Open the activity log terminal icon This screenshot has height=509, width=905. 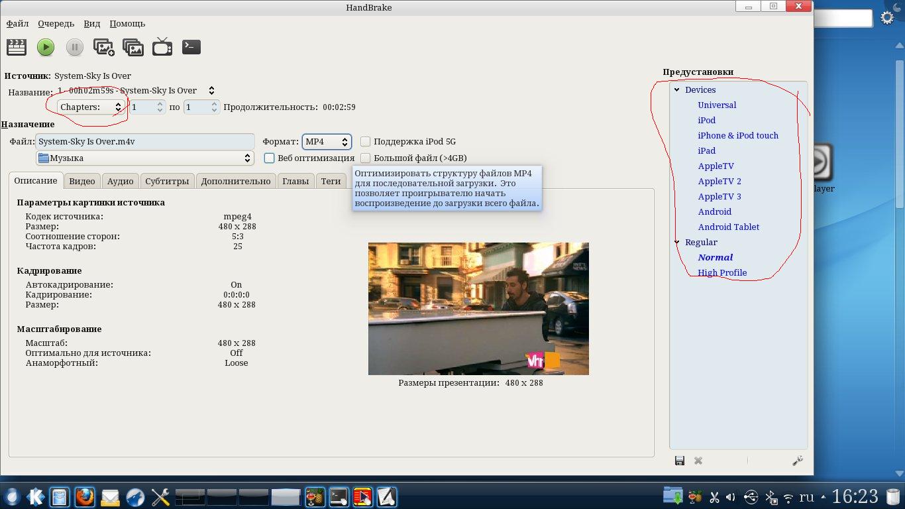coord(191,47)
